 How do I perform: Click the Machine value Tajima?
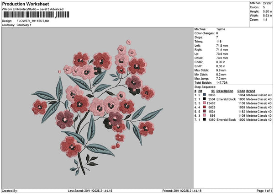(221, 29)
